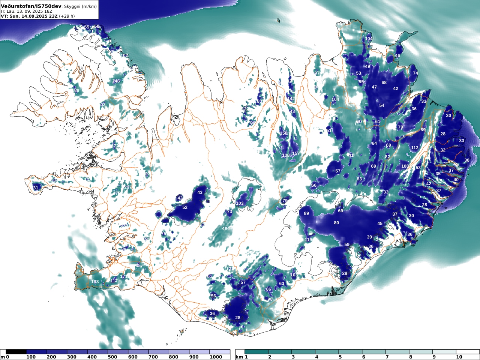The width and height of the screenshot is (480, 360).
Task: Click the 1000 label in meter legend
Action: 216,357
